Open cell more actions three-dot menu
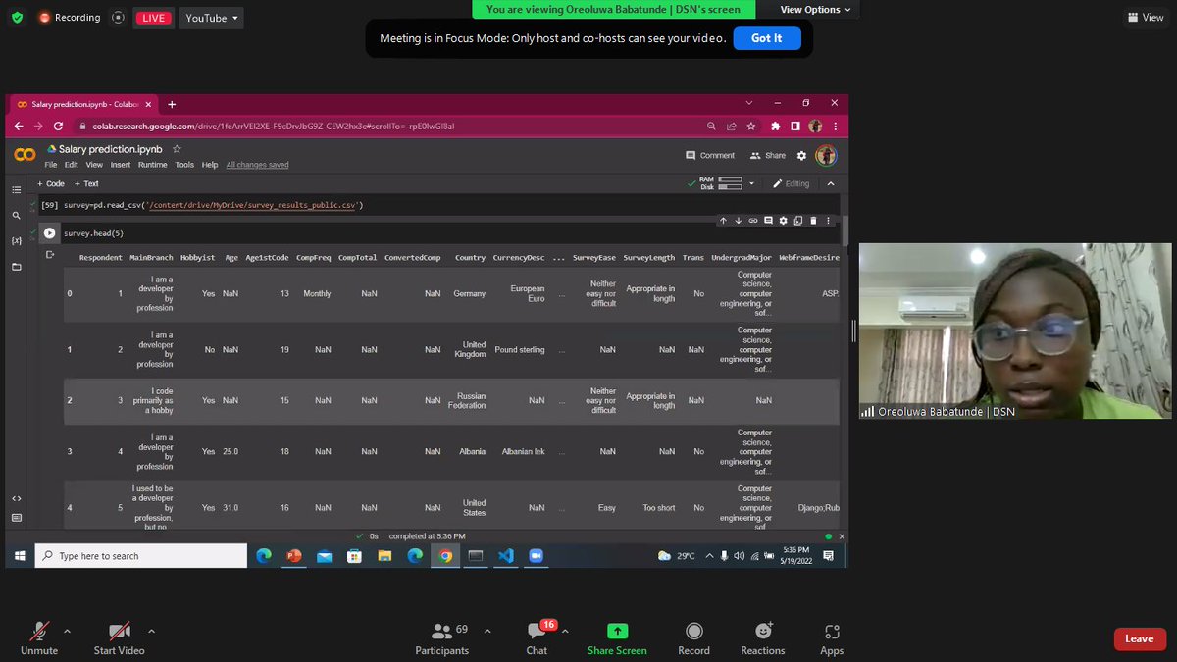Viewport: 1177px width, 662px height. point(828,221)
